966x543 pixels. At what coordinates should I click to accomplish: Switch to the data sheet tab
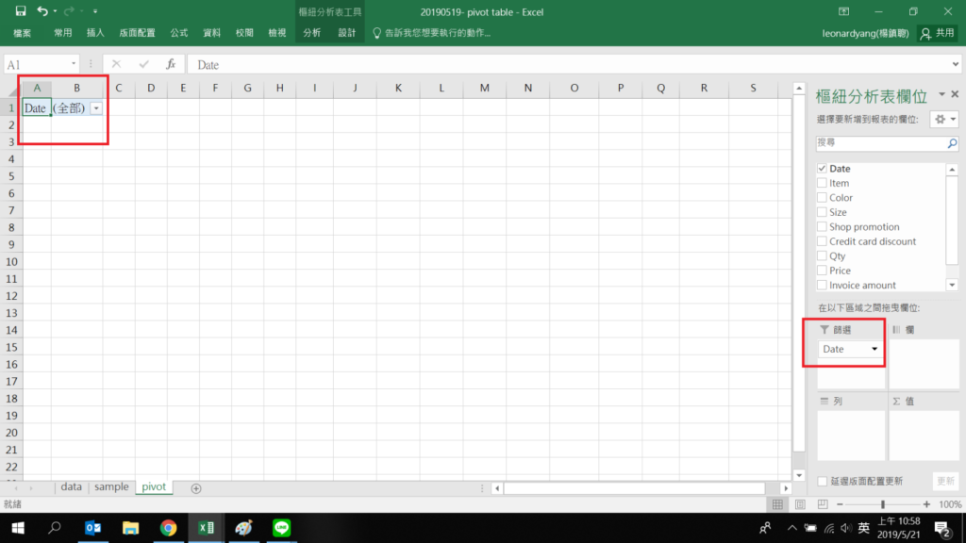point(71,487)
